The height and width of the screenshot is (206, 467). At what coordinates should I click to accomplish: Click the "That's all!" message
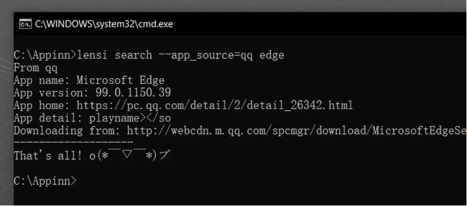[x=48, y=156]
